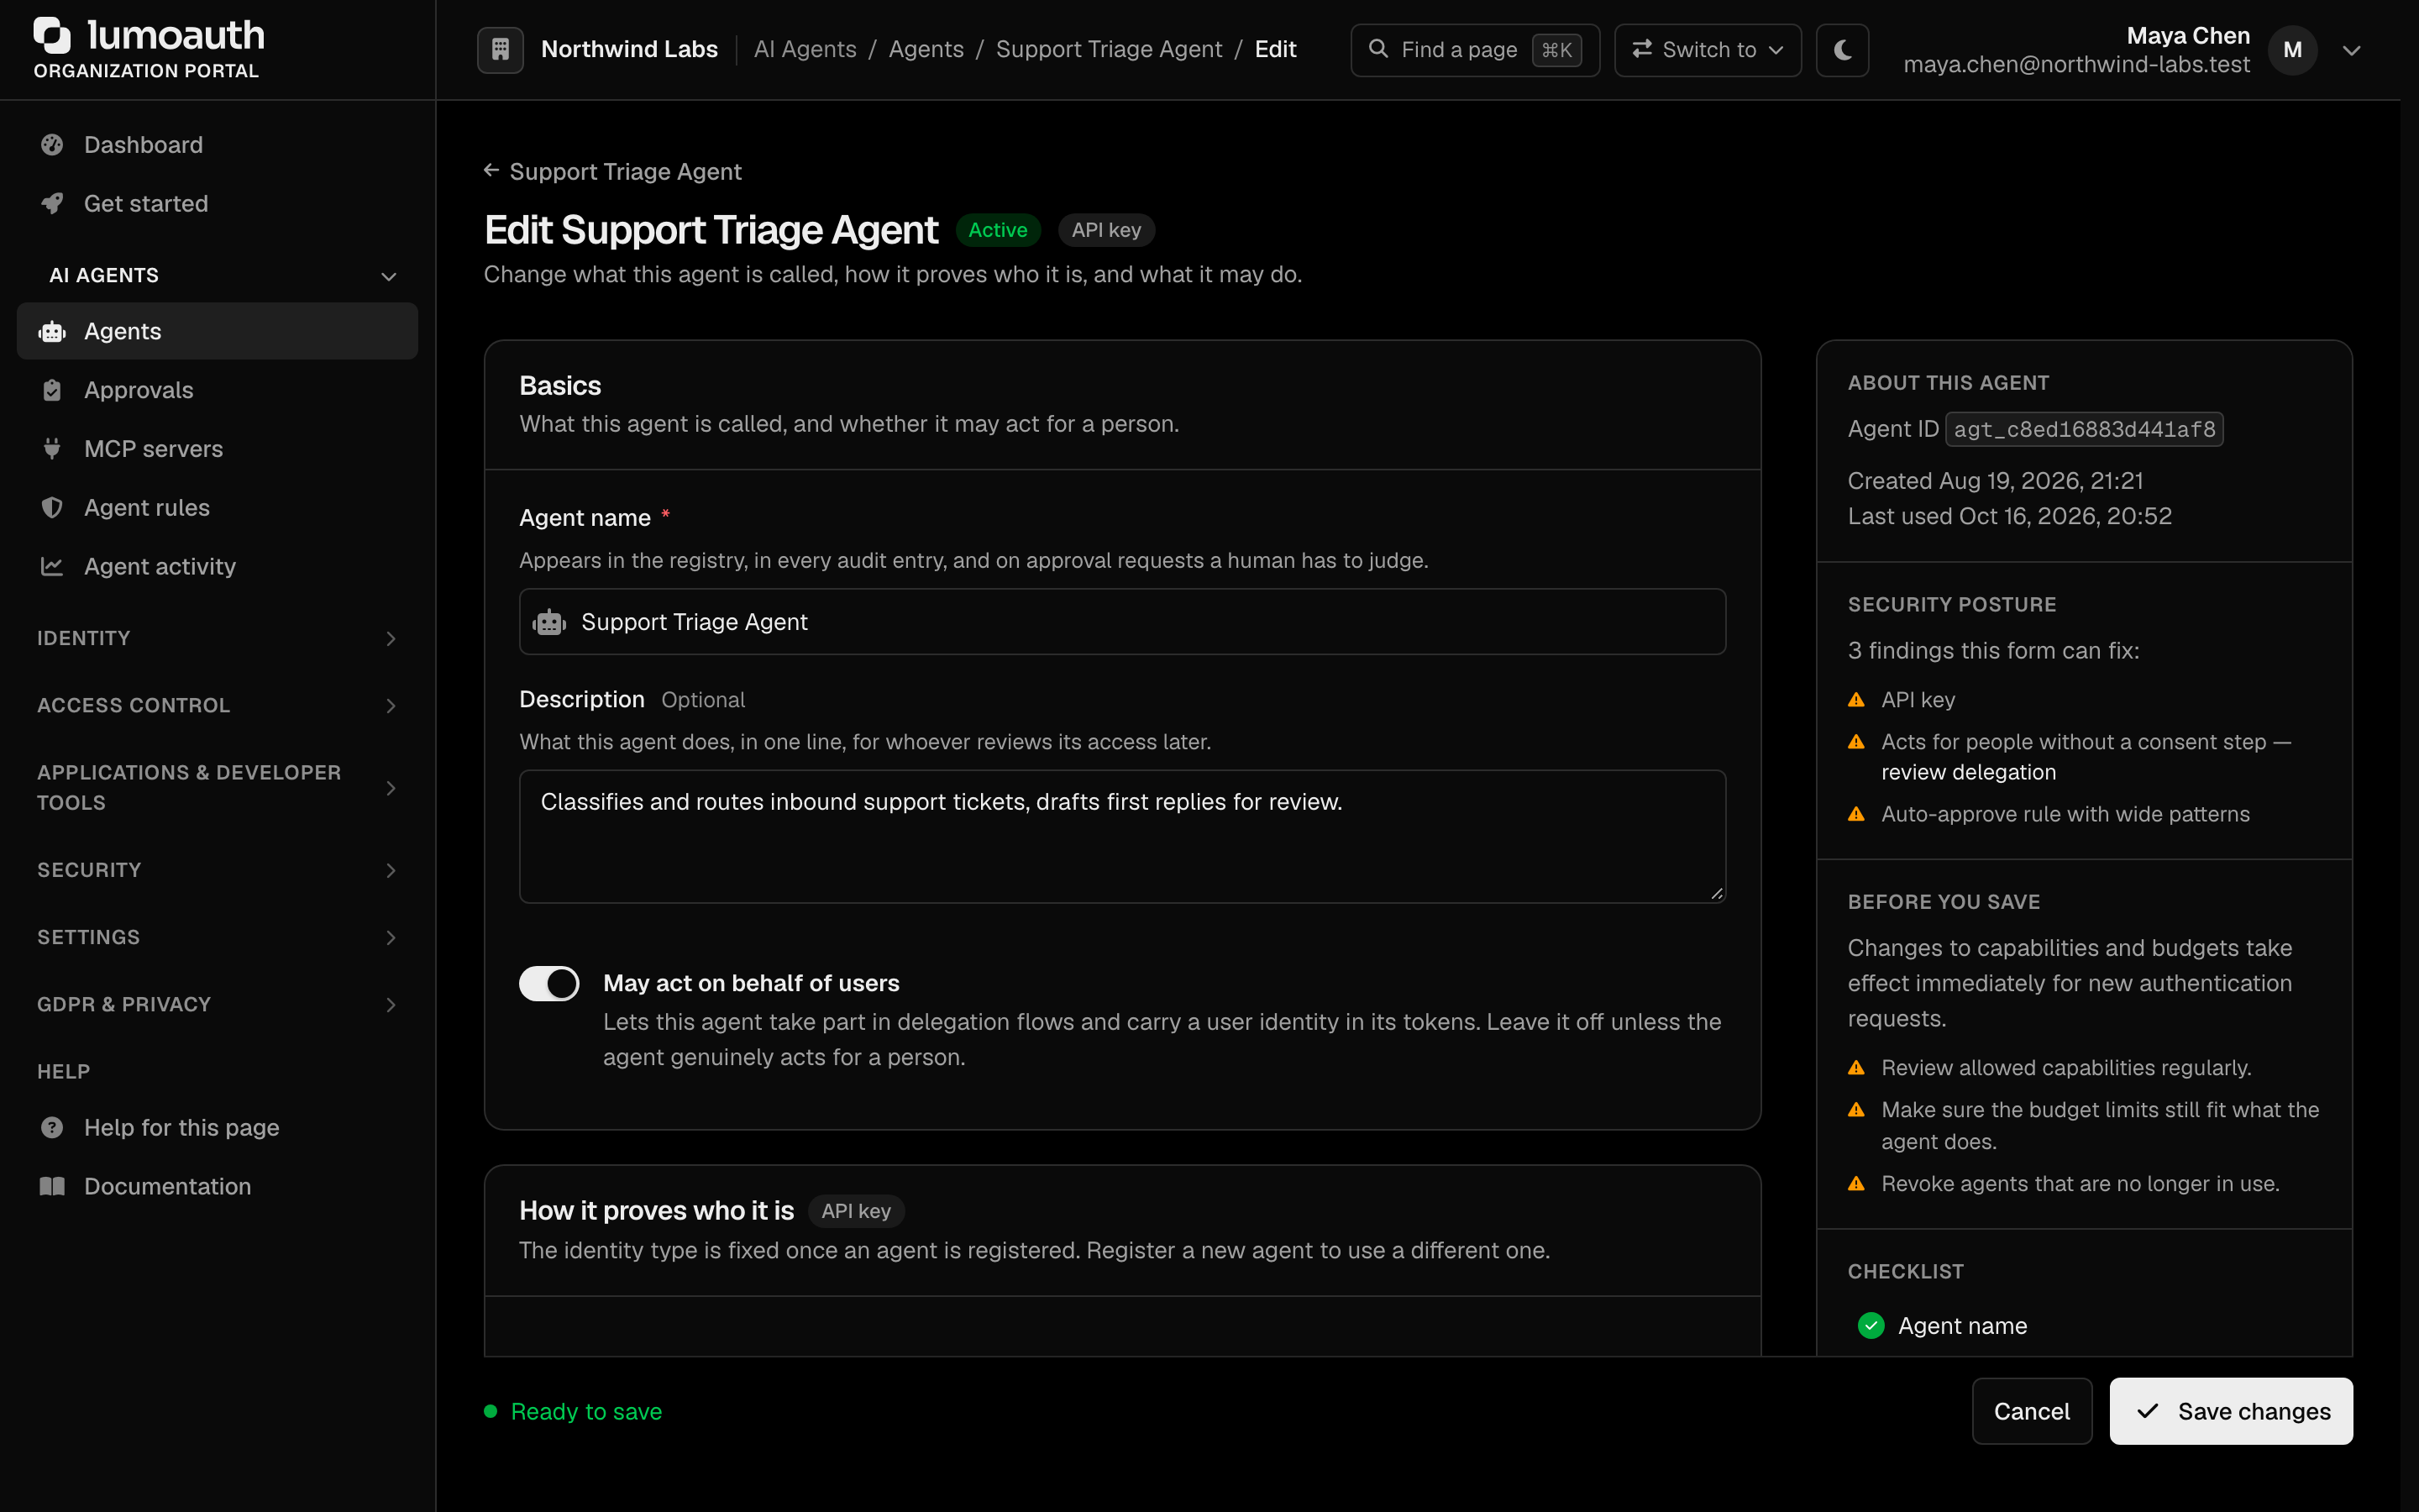The image size is (2419, 1512).
Task: Navigate to Agent rules
Action: point(217,508)
